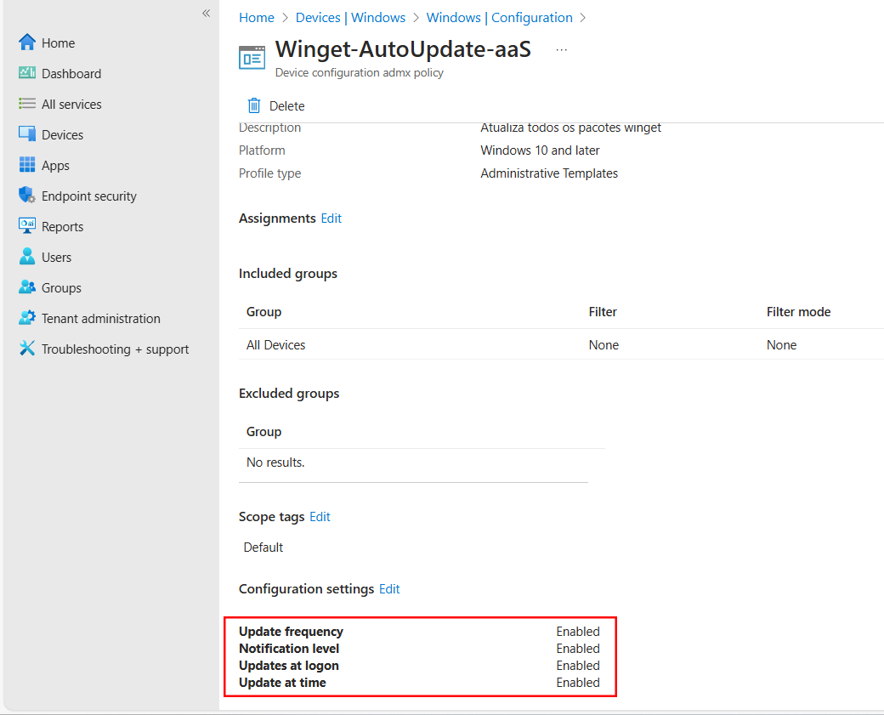
Task: Open Troubleshooting + support
Action: [x=115, y=349]
